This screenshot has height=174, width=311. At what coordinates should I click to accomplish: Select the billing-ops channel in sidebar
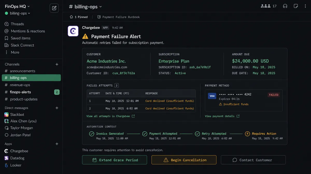click(31, 78)
